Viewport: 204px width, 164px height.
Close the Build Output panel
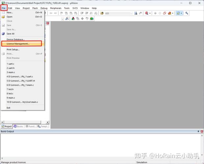coord(202,132)
